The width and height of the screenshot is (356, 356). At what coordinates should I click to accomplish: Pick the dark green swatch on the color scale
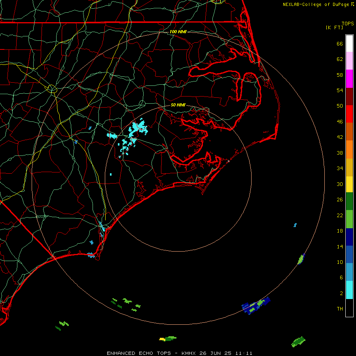tap(349, 201)
